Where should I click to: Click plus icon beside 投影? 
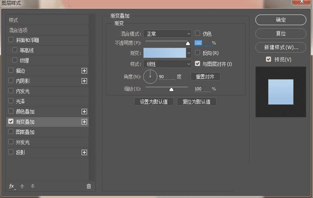coord(84,152)
